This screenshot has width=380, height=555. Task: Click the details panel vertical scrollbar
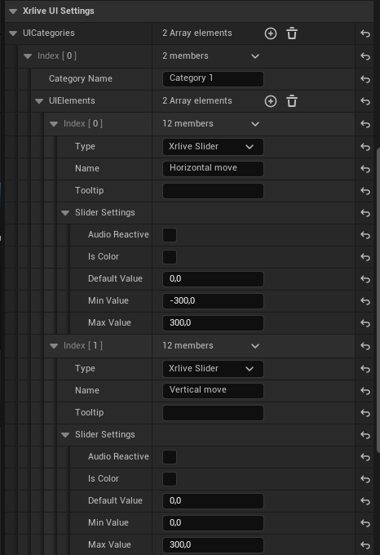(378, 299)
